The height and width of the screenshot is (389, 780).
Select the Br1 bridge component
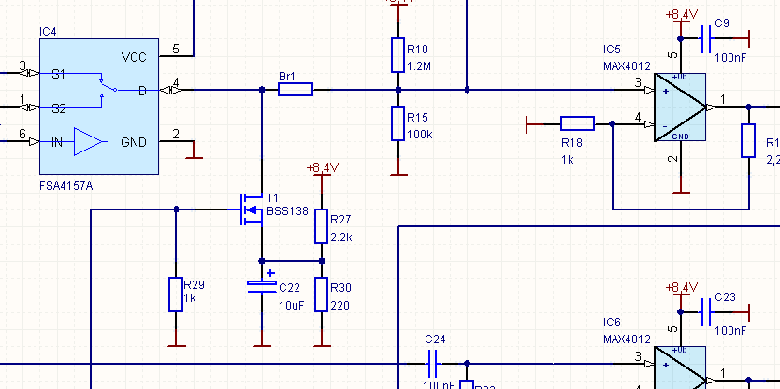click(x=296, y=90)
